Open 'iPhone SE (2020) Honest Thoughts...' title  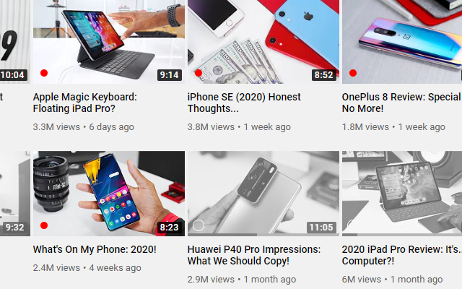click(x=244, y=103)
